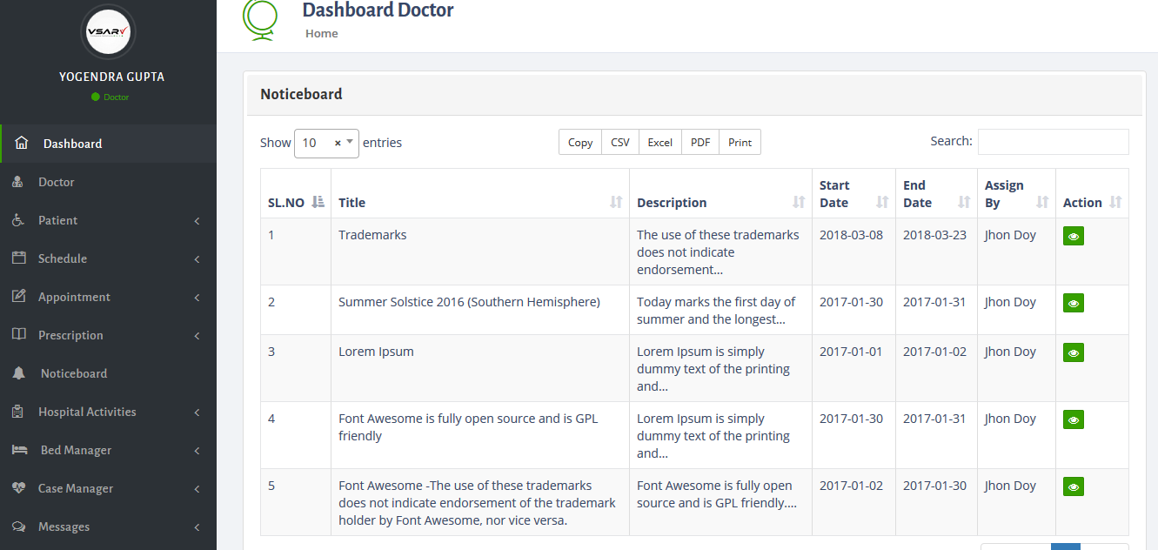
Task: View the Summer Solstice 2016 notice details
Action: [x=1073, y=303]
